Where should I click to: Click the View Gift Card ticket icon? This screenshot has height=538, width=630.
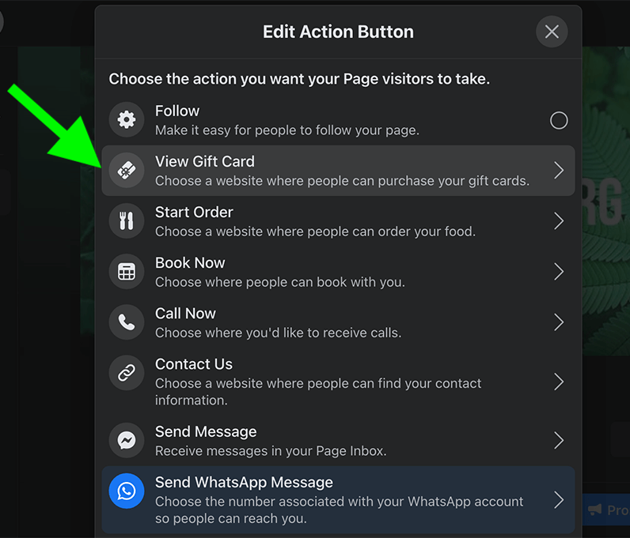(x=127, y=171)
